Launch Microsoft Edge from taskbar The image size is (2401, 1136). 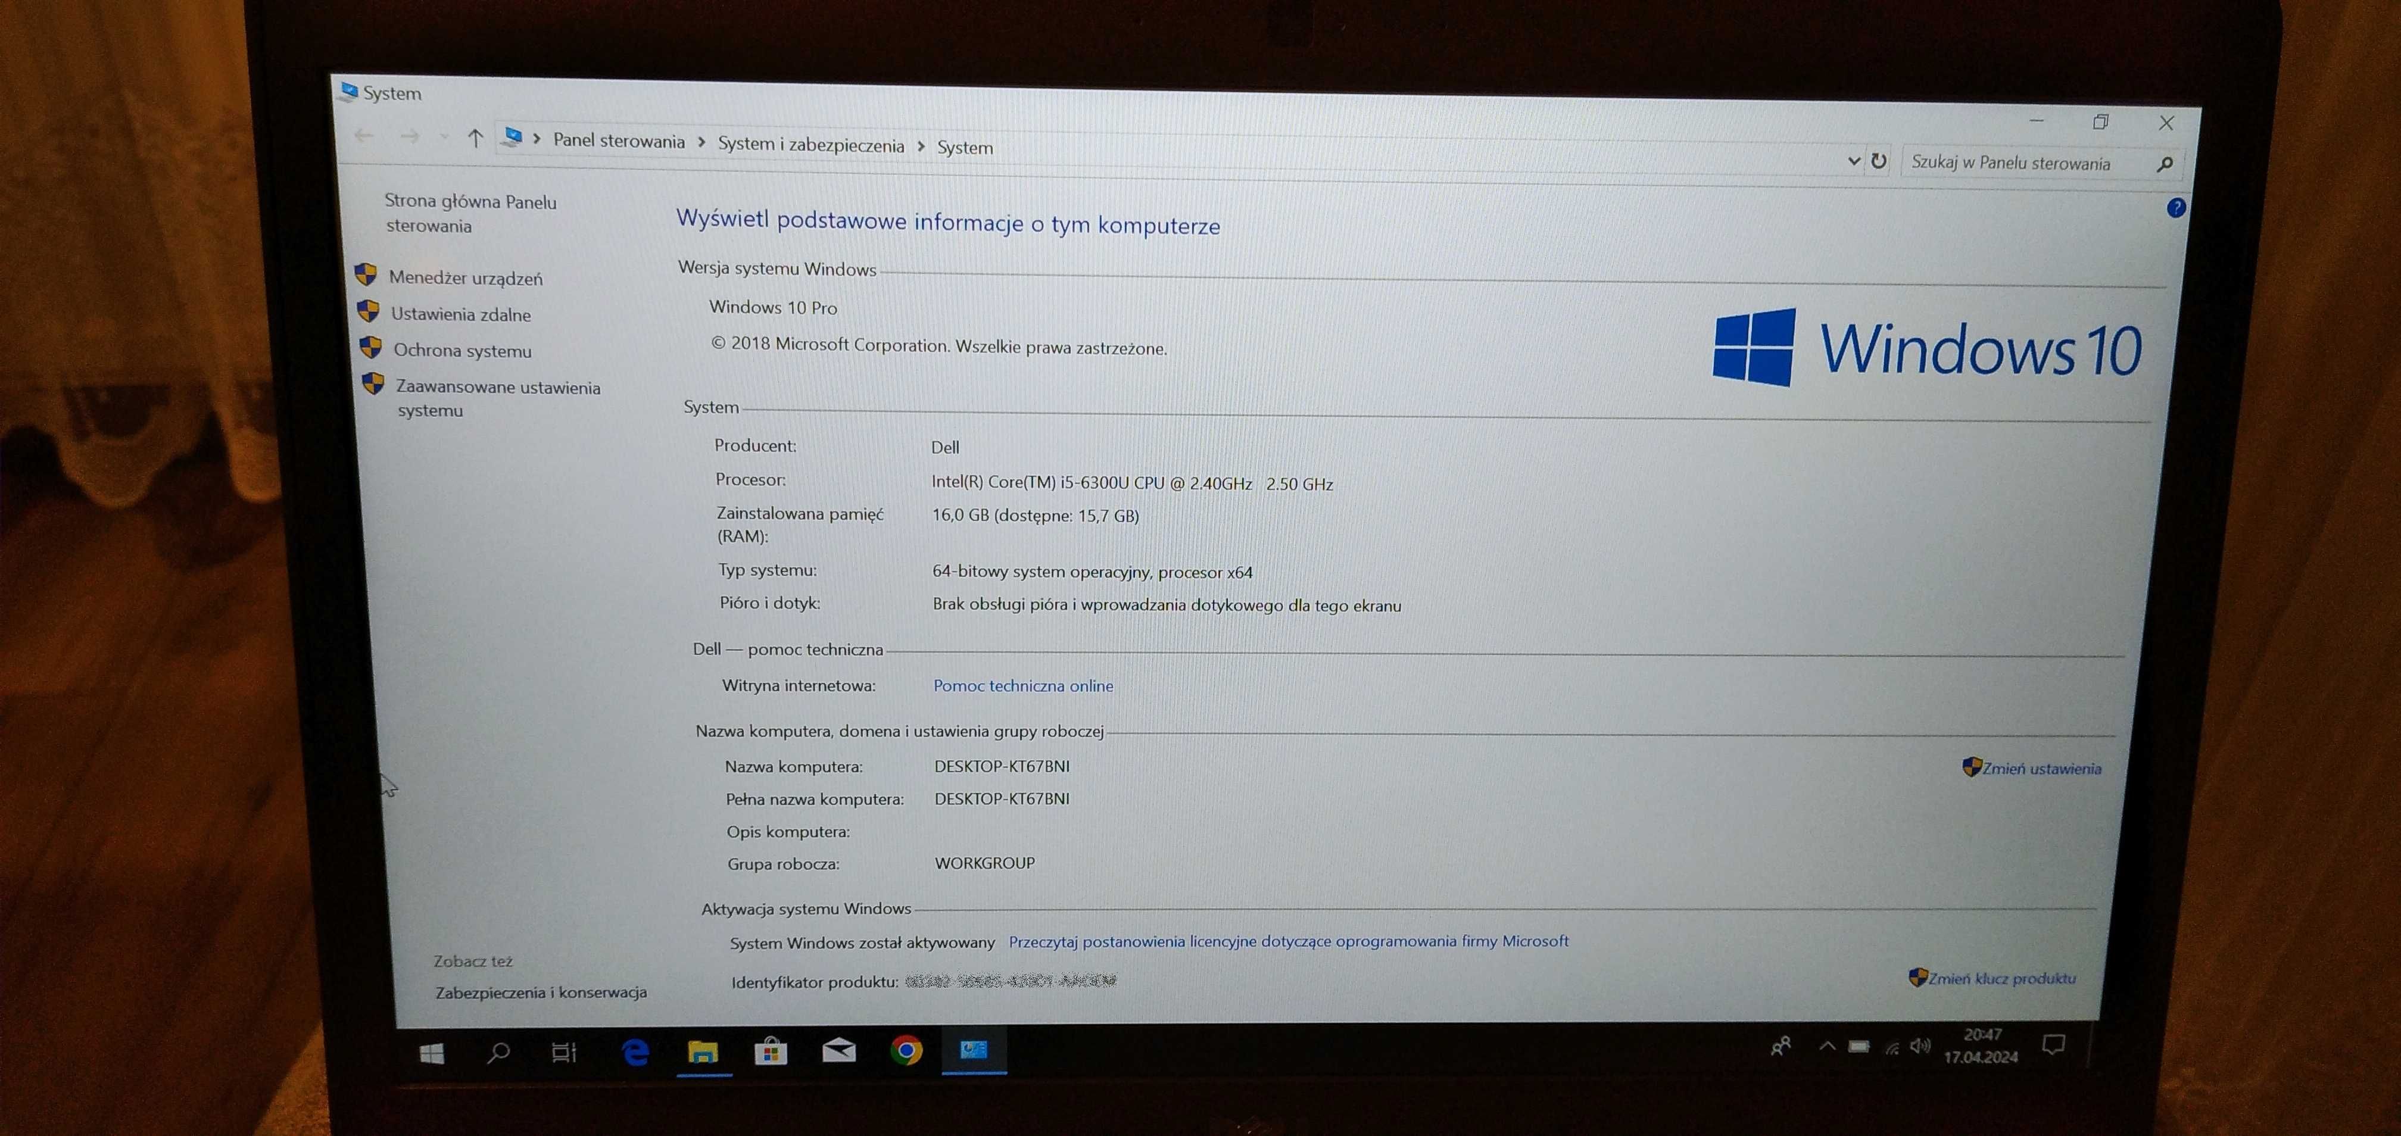pyautogui.click(x=635, y=1052)
